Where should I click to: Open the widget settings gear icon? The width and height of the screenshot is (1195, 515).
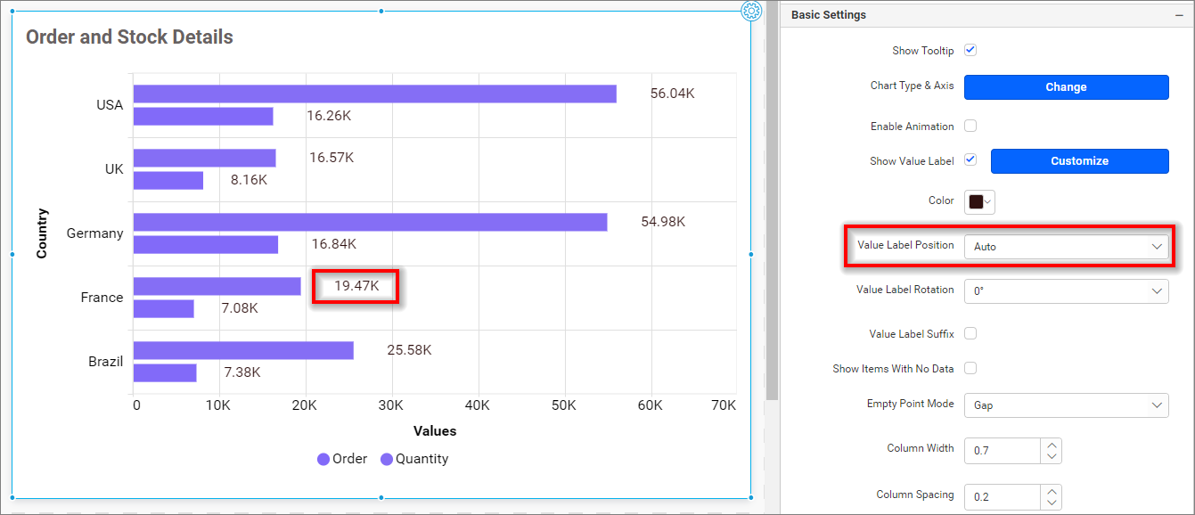coord(751,11)
